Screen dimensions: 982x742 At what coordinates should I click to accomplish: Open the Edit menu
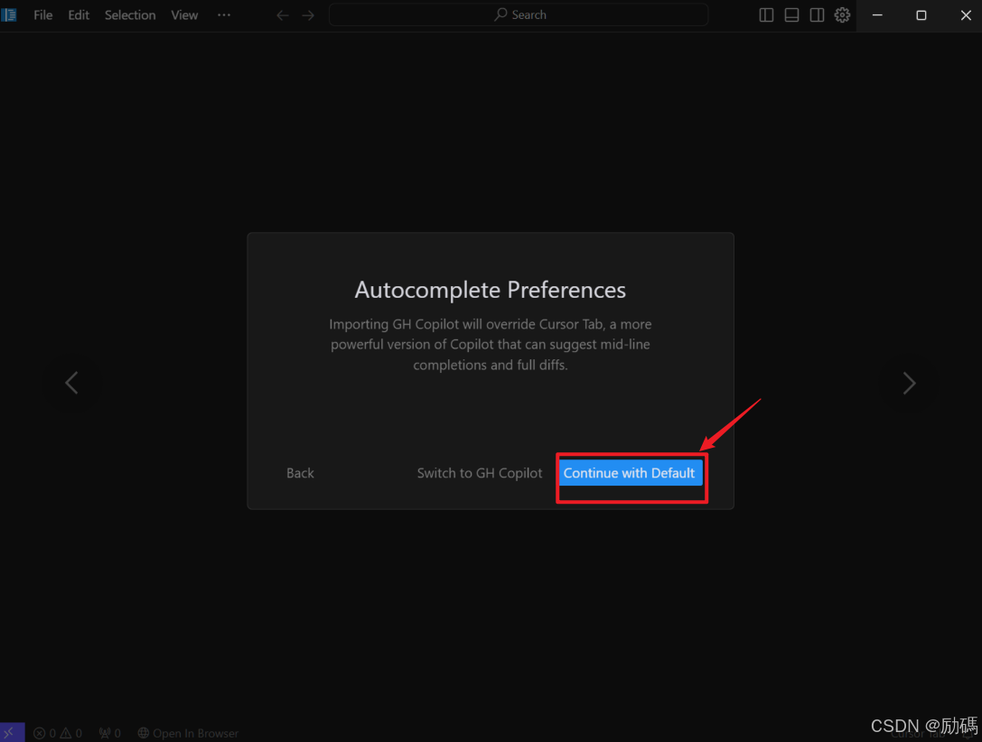79,15
